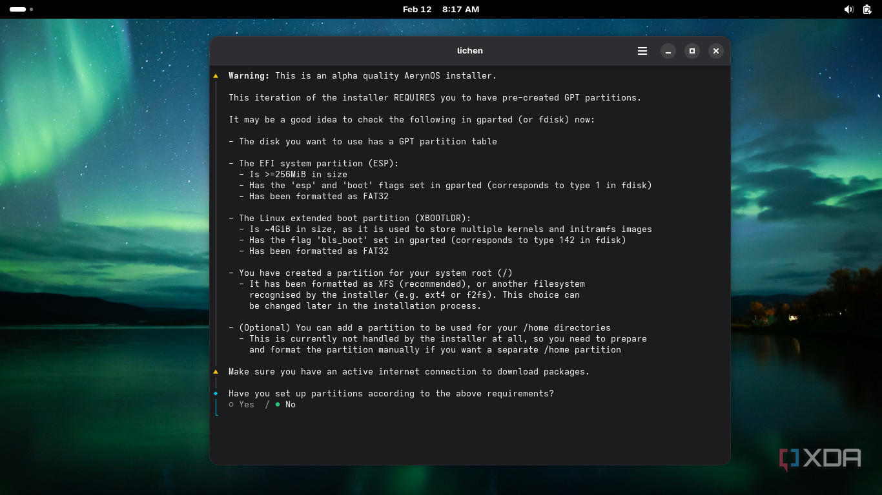Click the line mentioning GPT partition table
This screenshot has width=882, height=495.
(x=362, y=142)
